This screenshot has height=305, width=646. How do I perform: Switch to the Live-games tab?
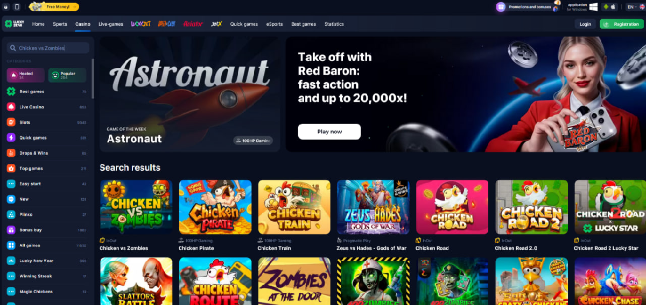tap(111, 24)
